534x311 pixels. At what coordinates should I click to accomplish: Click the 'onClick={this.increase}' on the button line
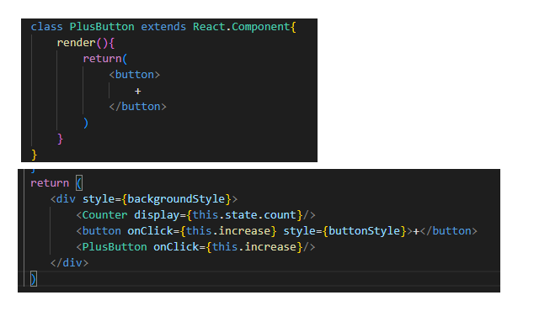coord(201,231)
